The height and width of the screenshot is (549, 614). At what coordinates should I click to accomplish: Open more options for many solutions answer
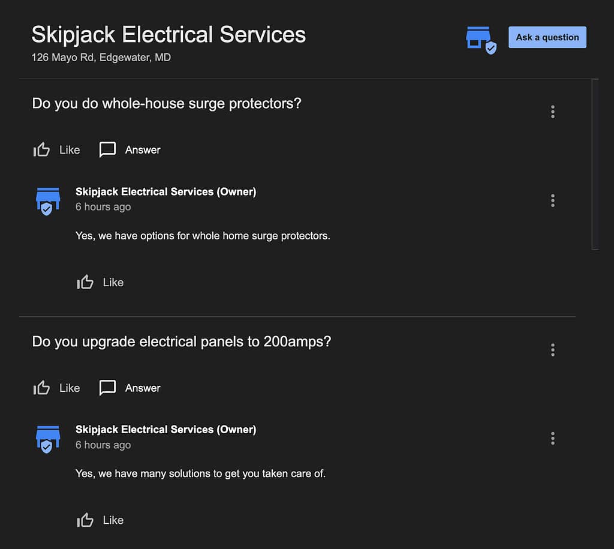[x=552, y=439]
